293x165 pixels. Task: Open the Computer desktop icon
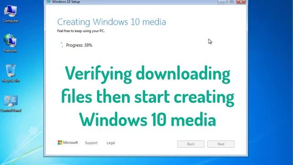coord(11,14)
